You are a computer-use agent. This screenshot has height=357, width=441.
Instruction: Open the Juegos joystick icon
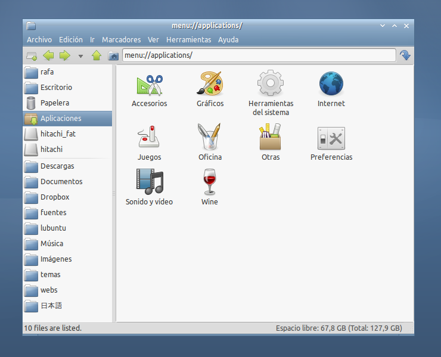(149, 138)
